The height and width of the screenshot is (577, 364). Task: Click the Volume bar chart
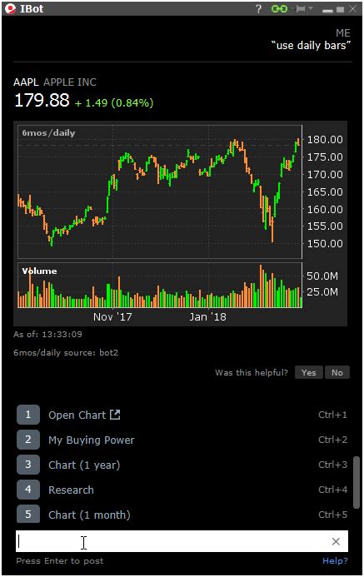tap(160, 286)
